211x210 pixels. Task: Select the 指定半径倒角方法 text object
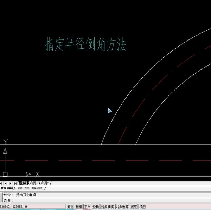pyautogui.click(x=85, y=44)
